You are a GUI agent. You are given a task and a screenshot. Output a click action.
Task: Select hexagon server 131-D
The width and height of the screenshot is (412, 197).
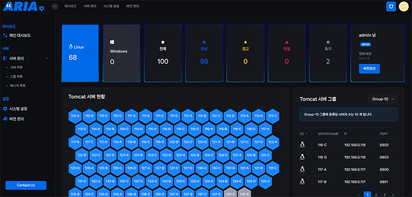click(82, 181)
